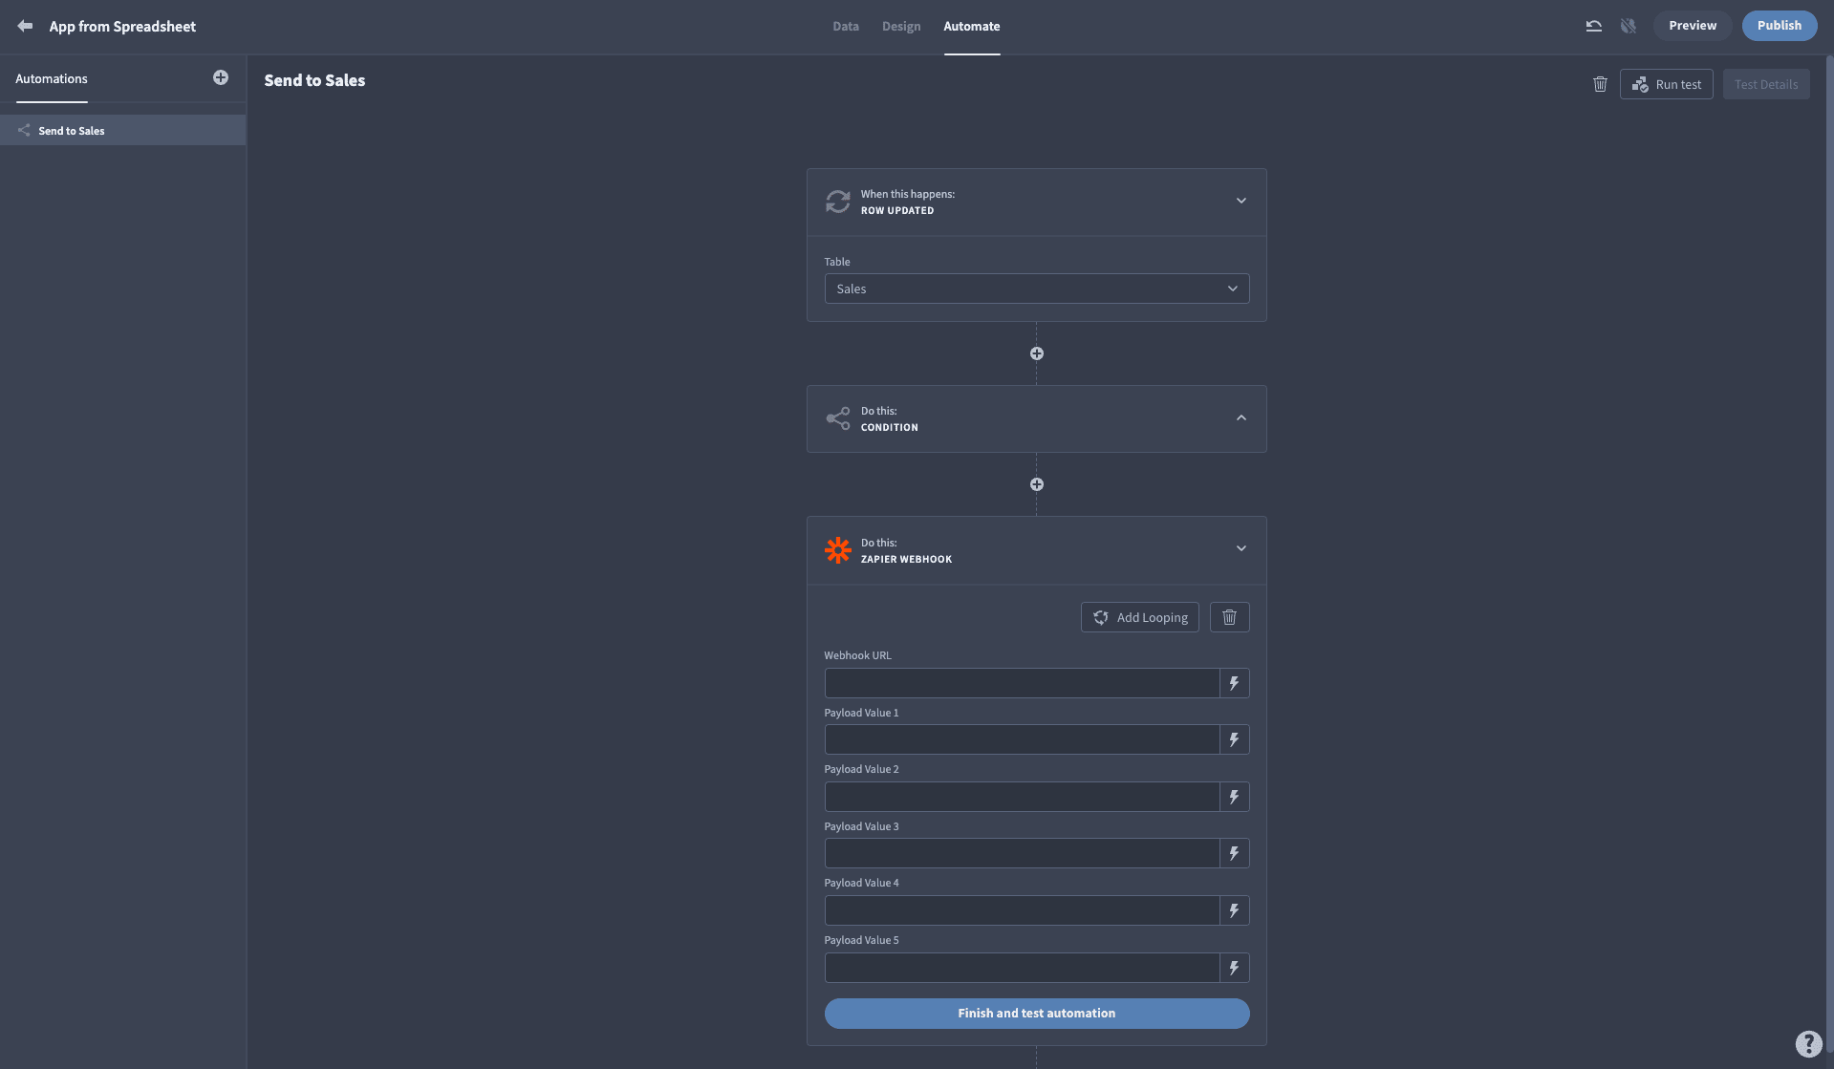The height and width of the screenshot is (1069, 1834).
Task: Click the Condition step share icon
Action: [x=838, y=418]
